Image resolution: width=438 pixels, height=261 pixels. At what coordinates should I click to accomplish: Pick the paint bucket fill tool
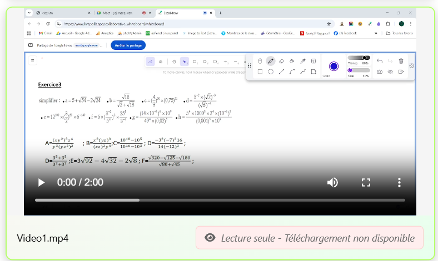pos(292,61)
